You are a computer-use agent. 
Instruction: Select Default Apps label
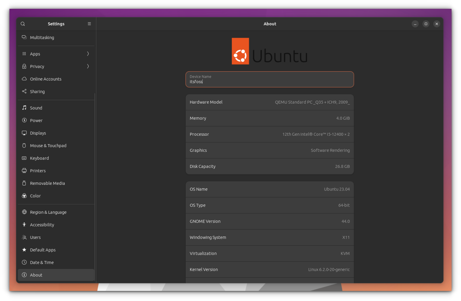click(x=43, y=250)
